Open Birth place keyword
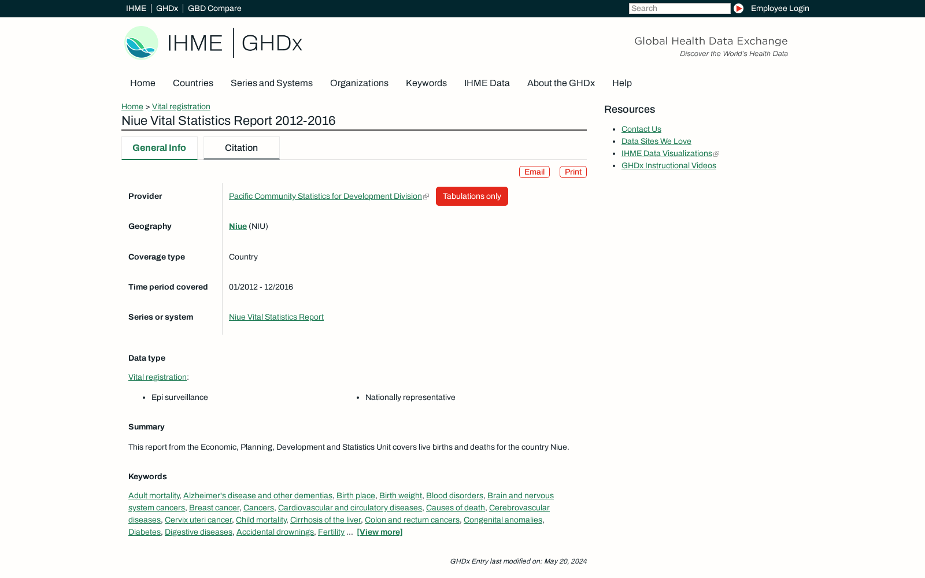925x578 pixels. point(356,495)
